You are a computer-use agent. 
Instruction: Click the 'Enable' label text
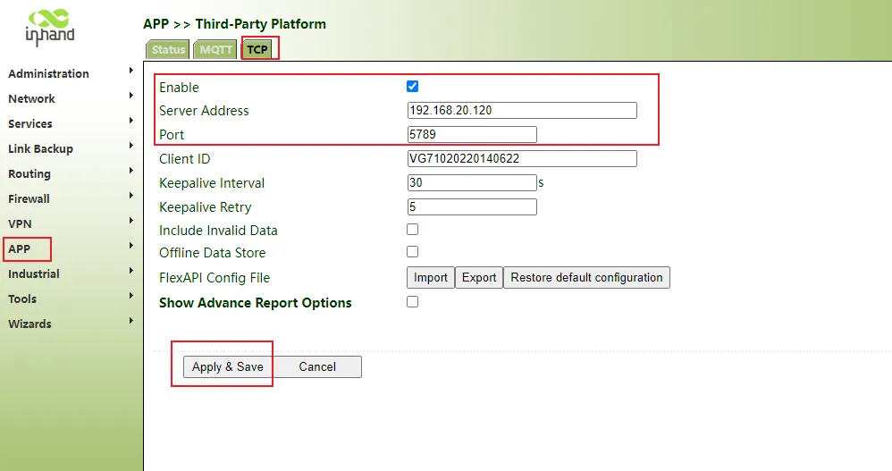tap(179, 88)
